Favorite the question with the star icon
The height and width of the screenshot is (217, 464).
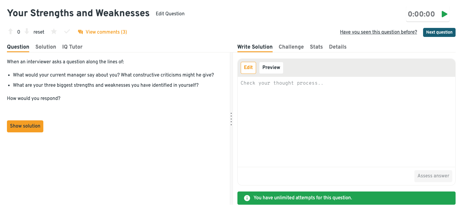pyautogui.click(x=54, y=32)
